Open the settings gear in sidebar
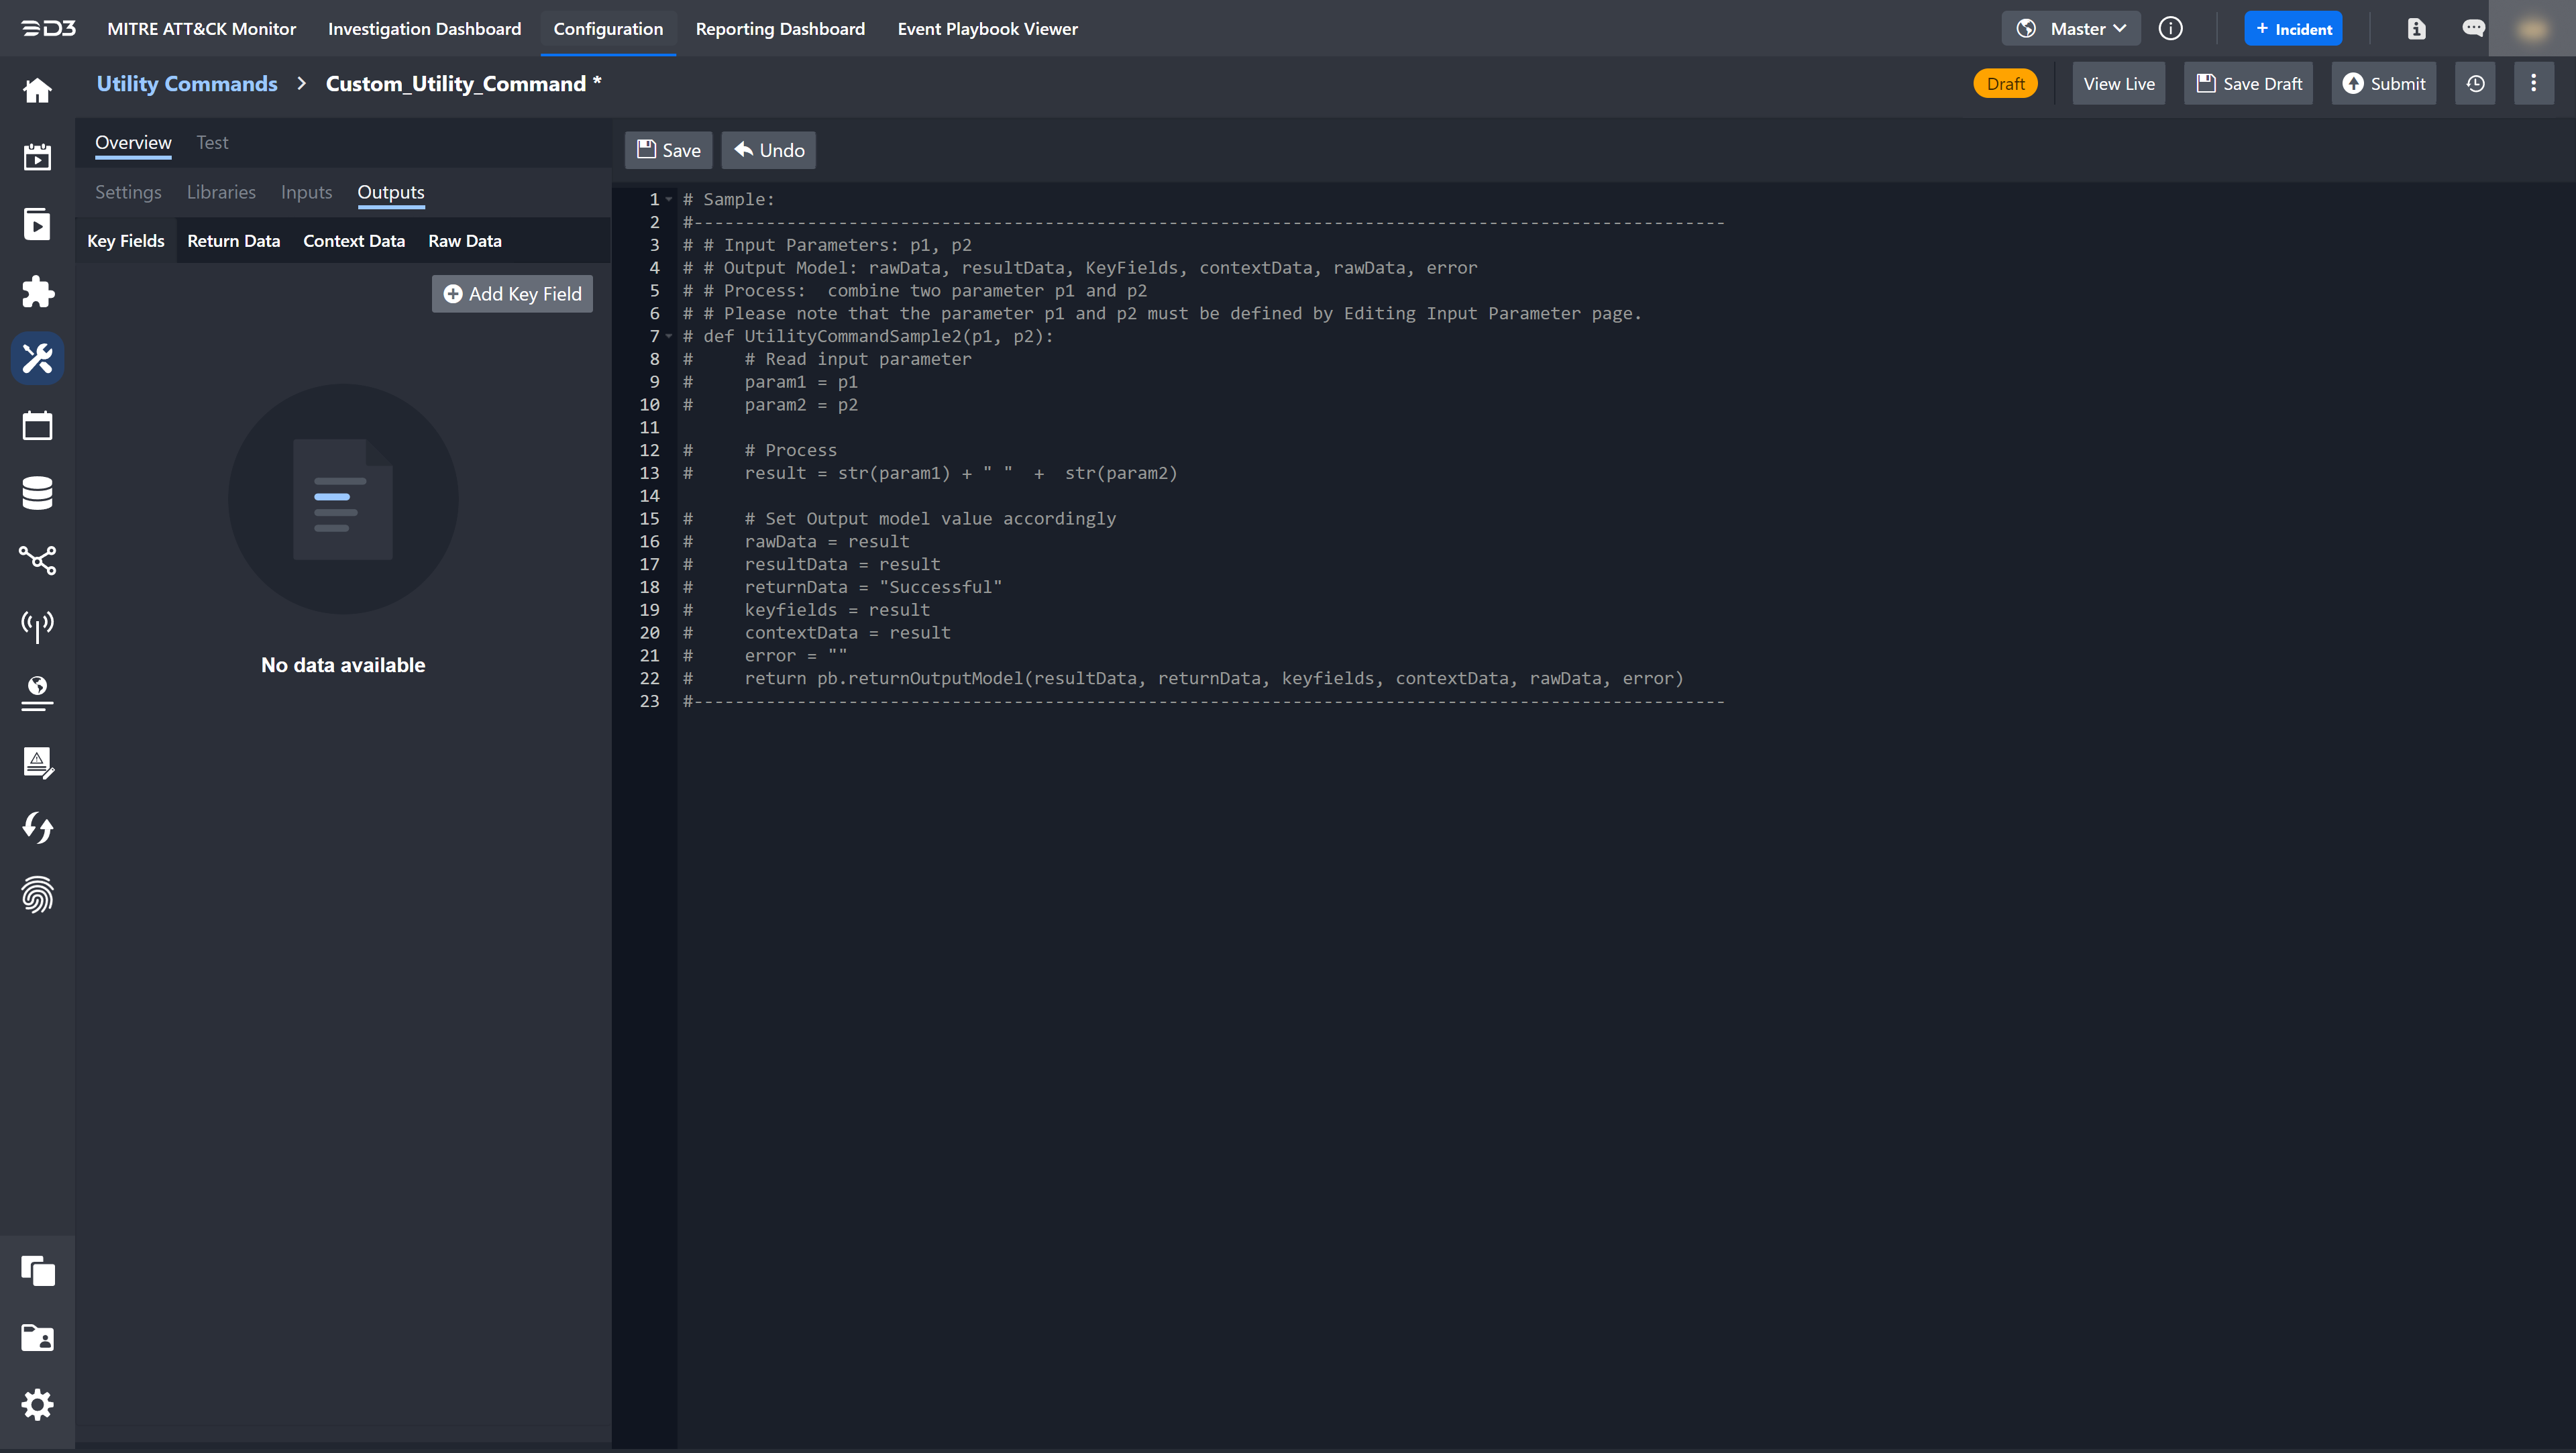The image size is (2576, 1453). [x=37, y=1405]
